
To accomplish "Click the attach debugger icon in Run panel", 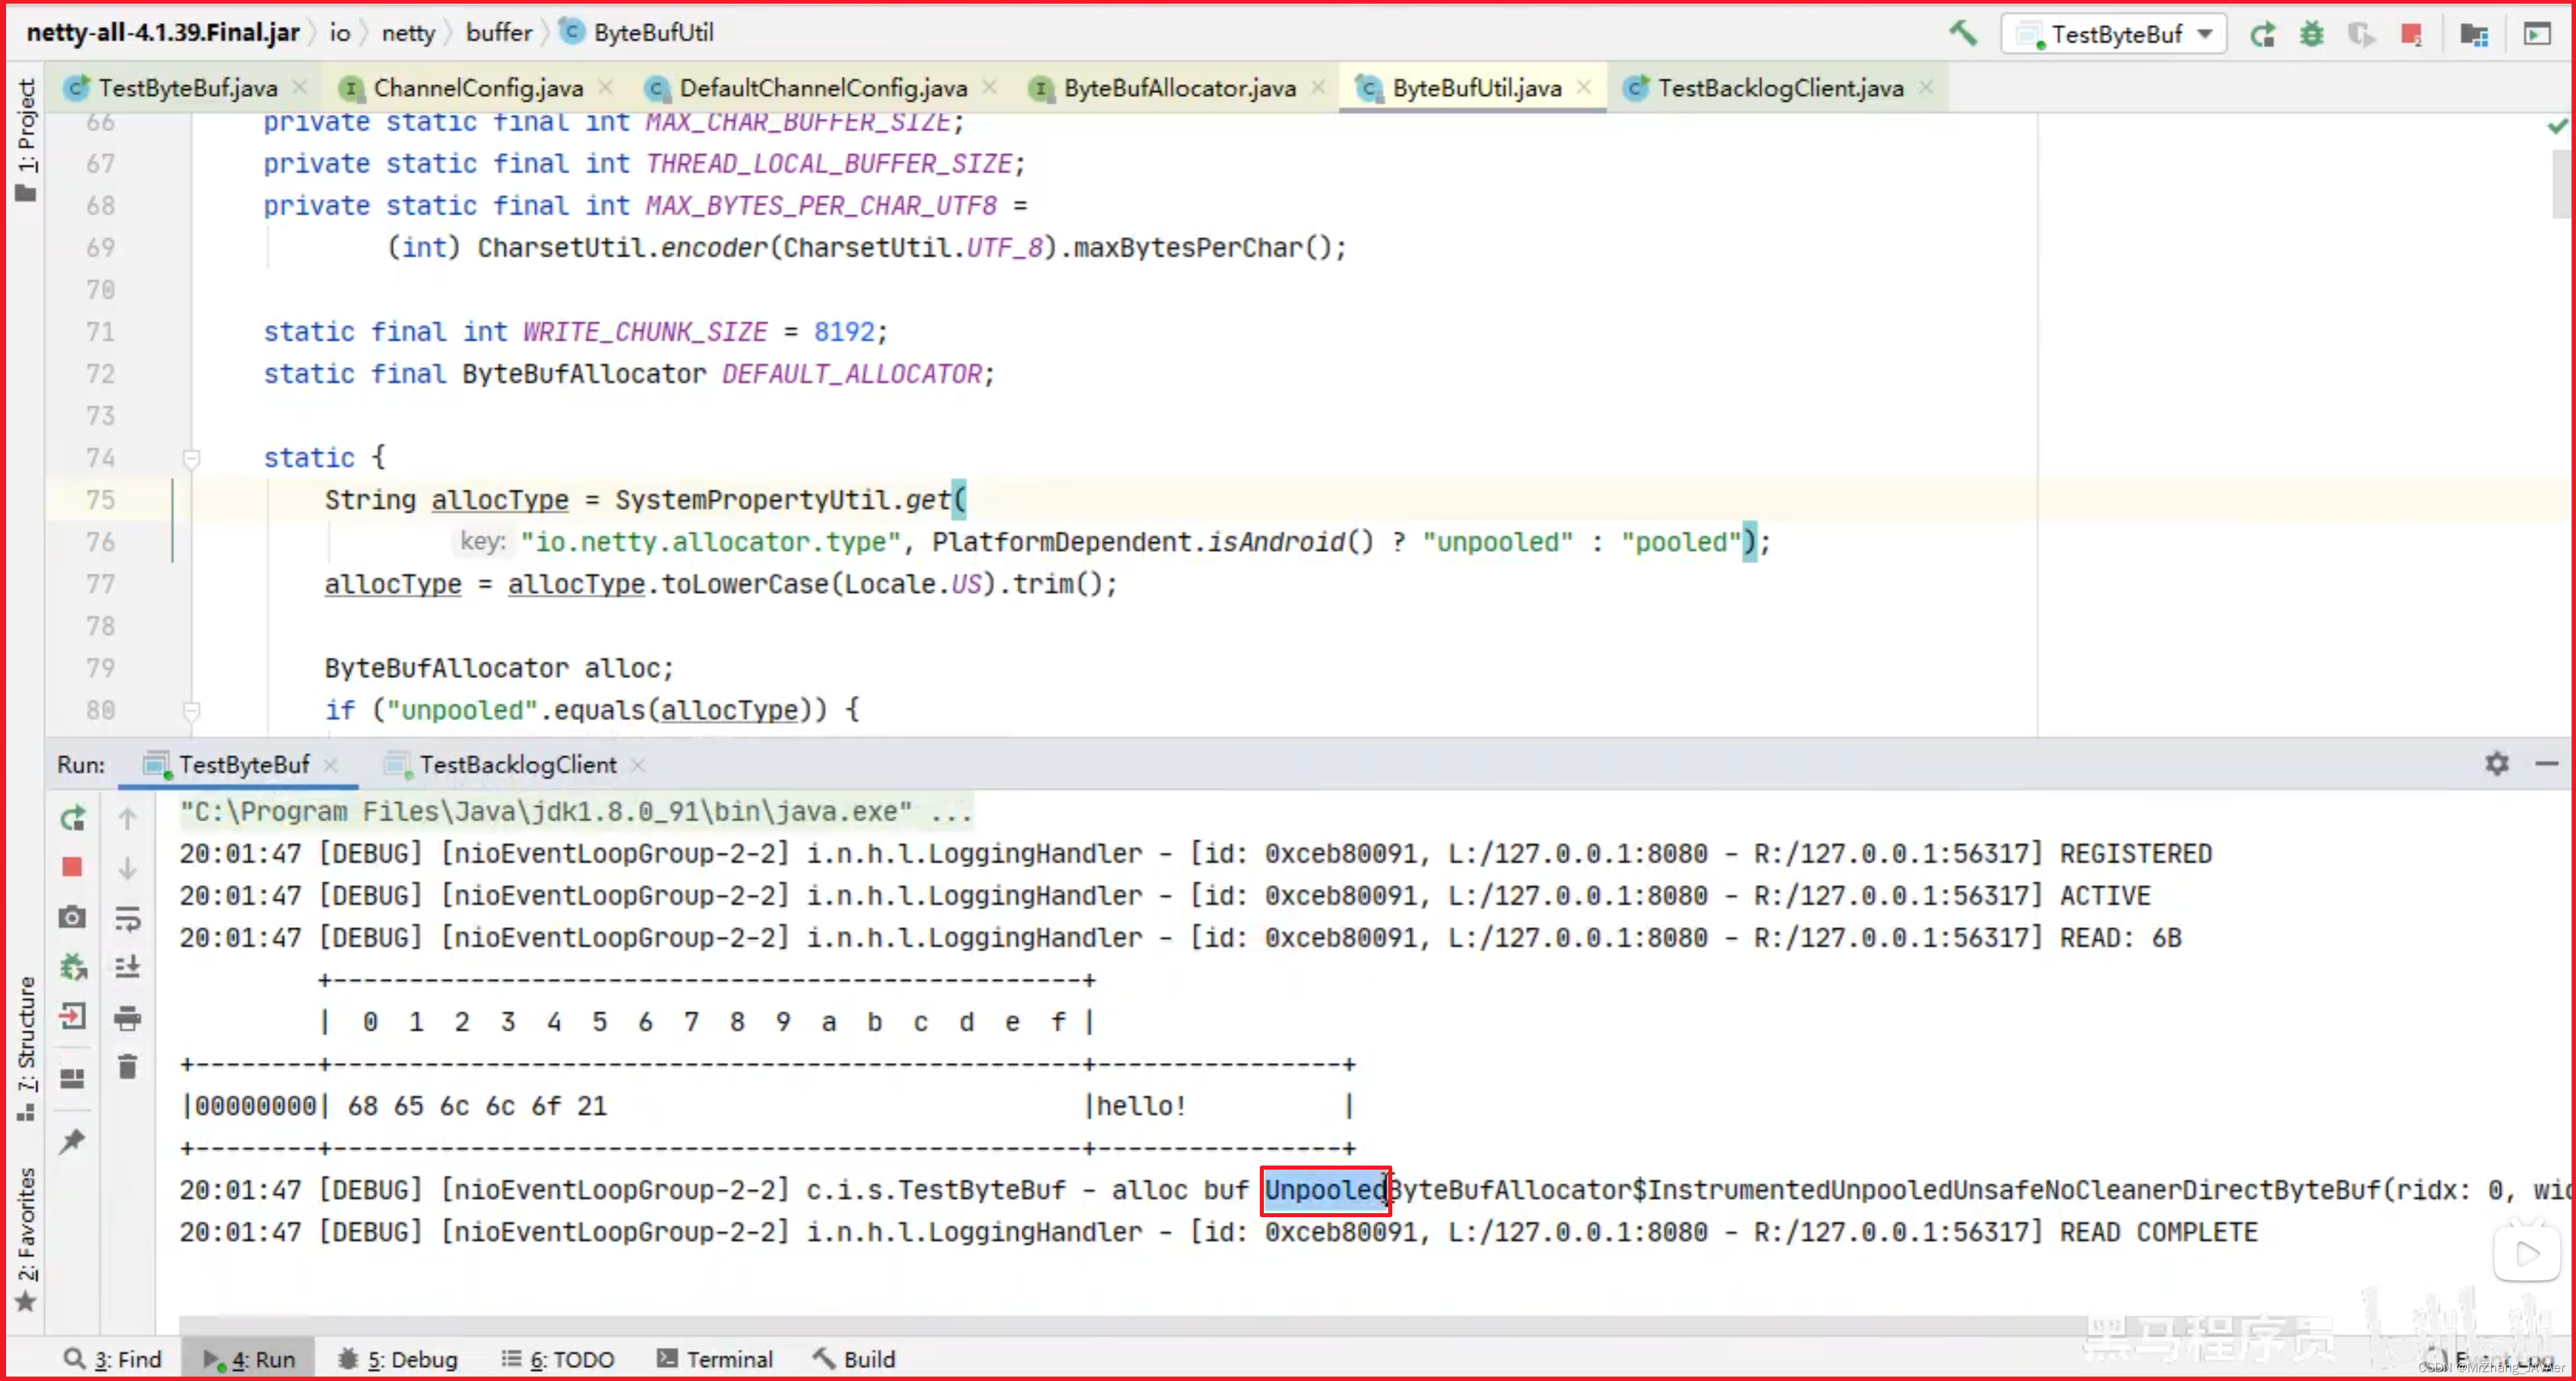I will point(72,967).
